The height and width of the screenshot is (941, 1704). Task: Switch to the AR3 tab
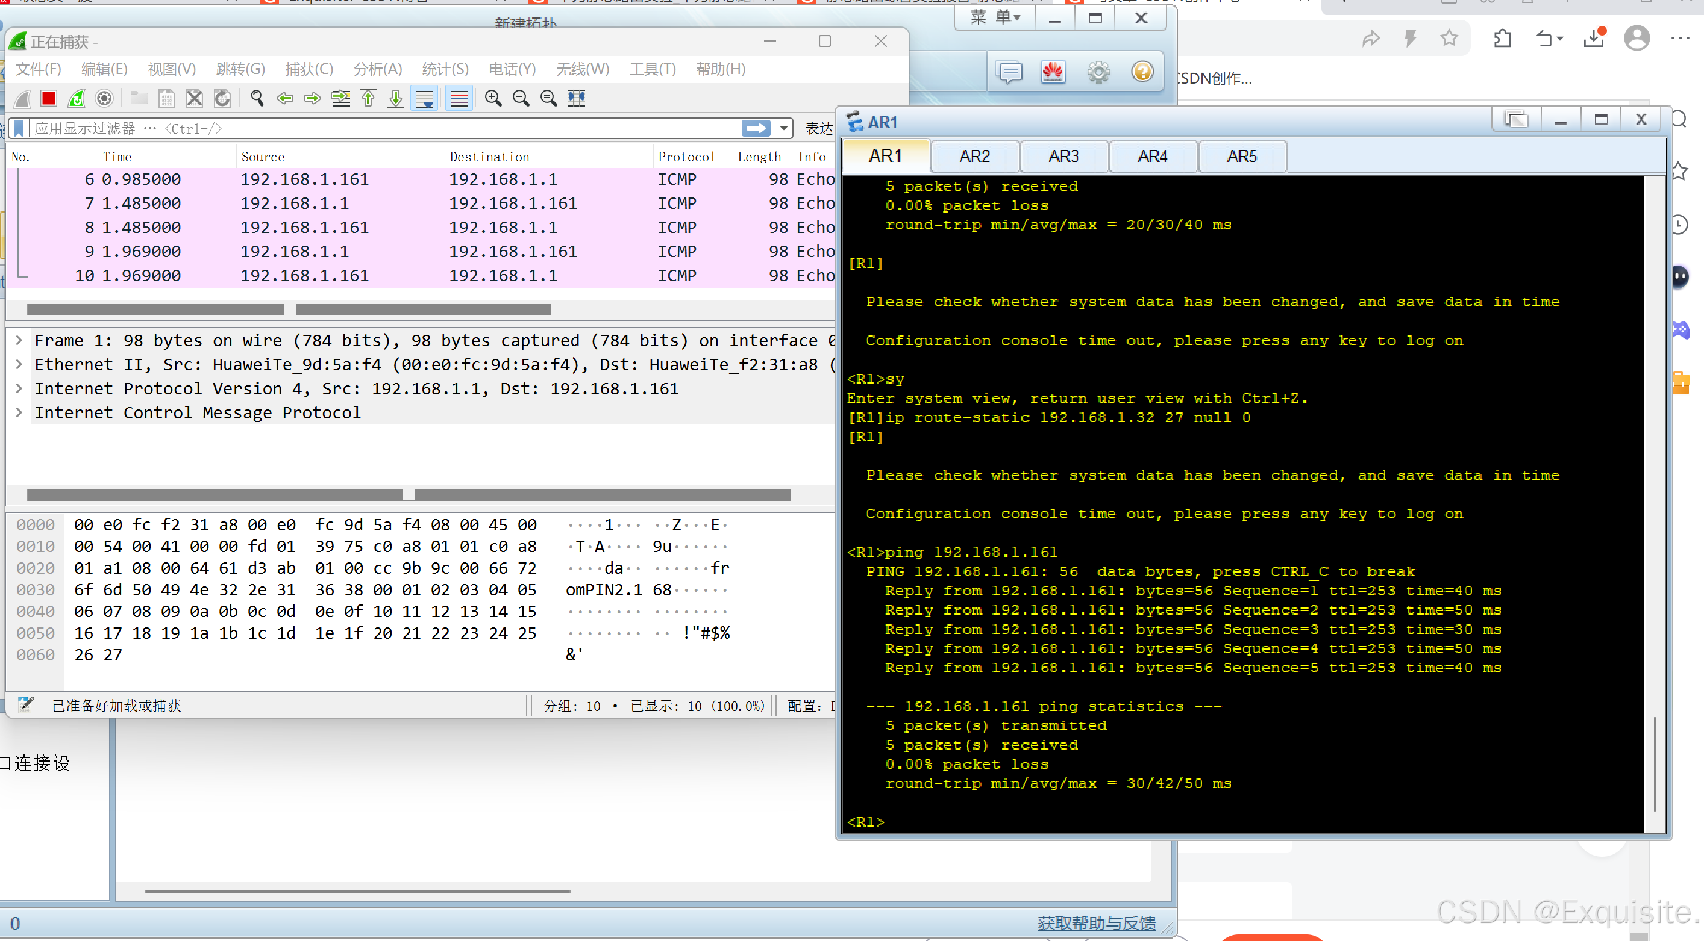pos(1063,156)
